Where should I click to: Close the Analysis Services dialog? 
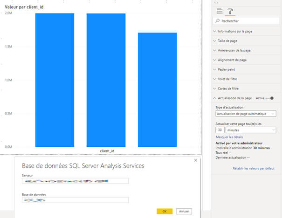[x=196, y=160]
